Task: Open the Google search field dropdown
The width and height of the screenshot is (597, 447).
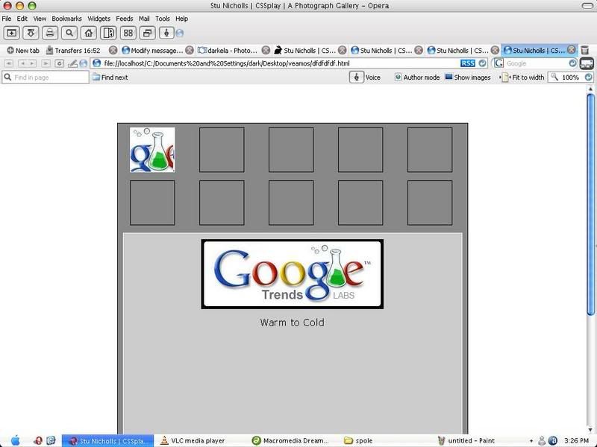Action: coord(572,63)
